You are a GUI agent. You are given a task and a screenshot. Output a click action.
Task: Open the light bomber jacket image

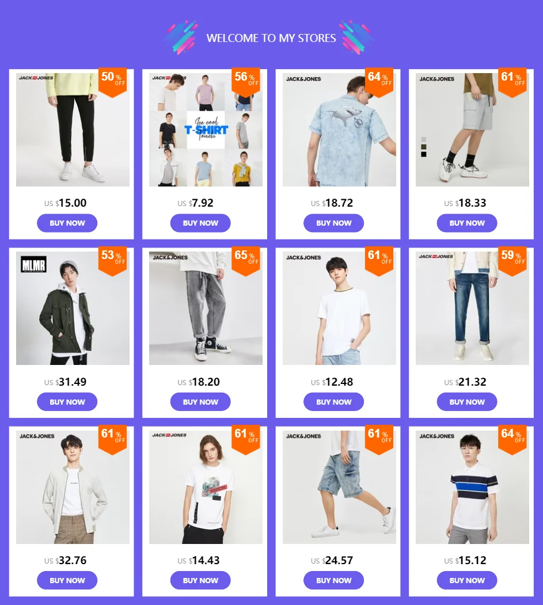[x=73, y=487]
